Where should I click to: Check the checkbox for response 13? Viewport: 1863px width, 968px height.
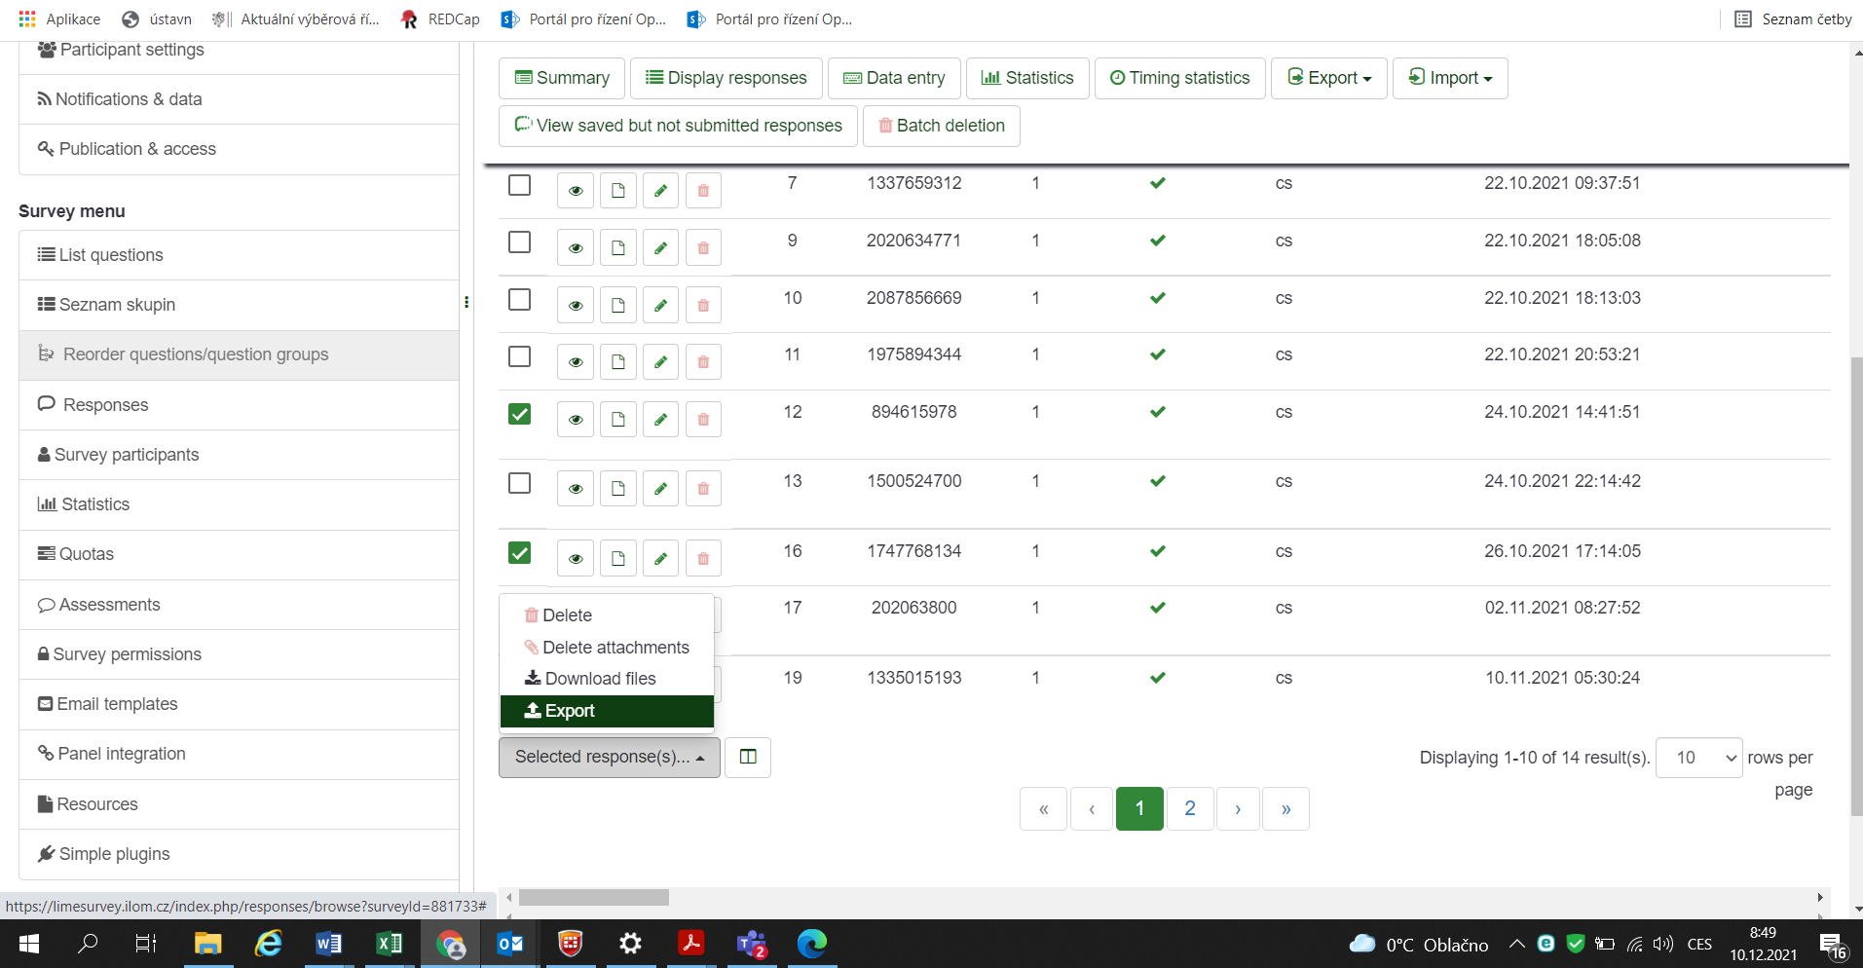(x=520, y=484)
